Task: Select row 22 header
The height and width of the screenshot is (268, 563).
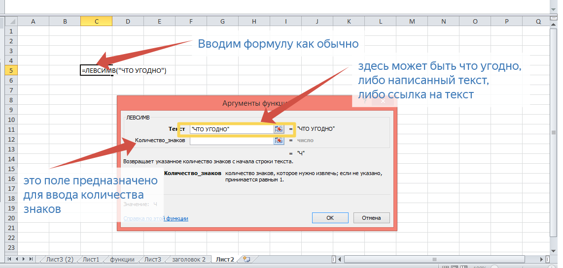Action: (11, 238)
